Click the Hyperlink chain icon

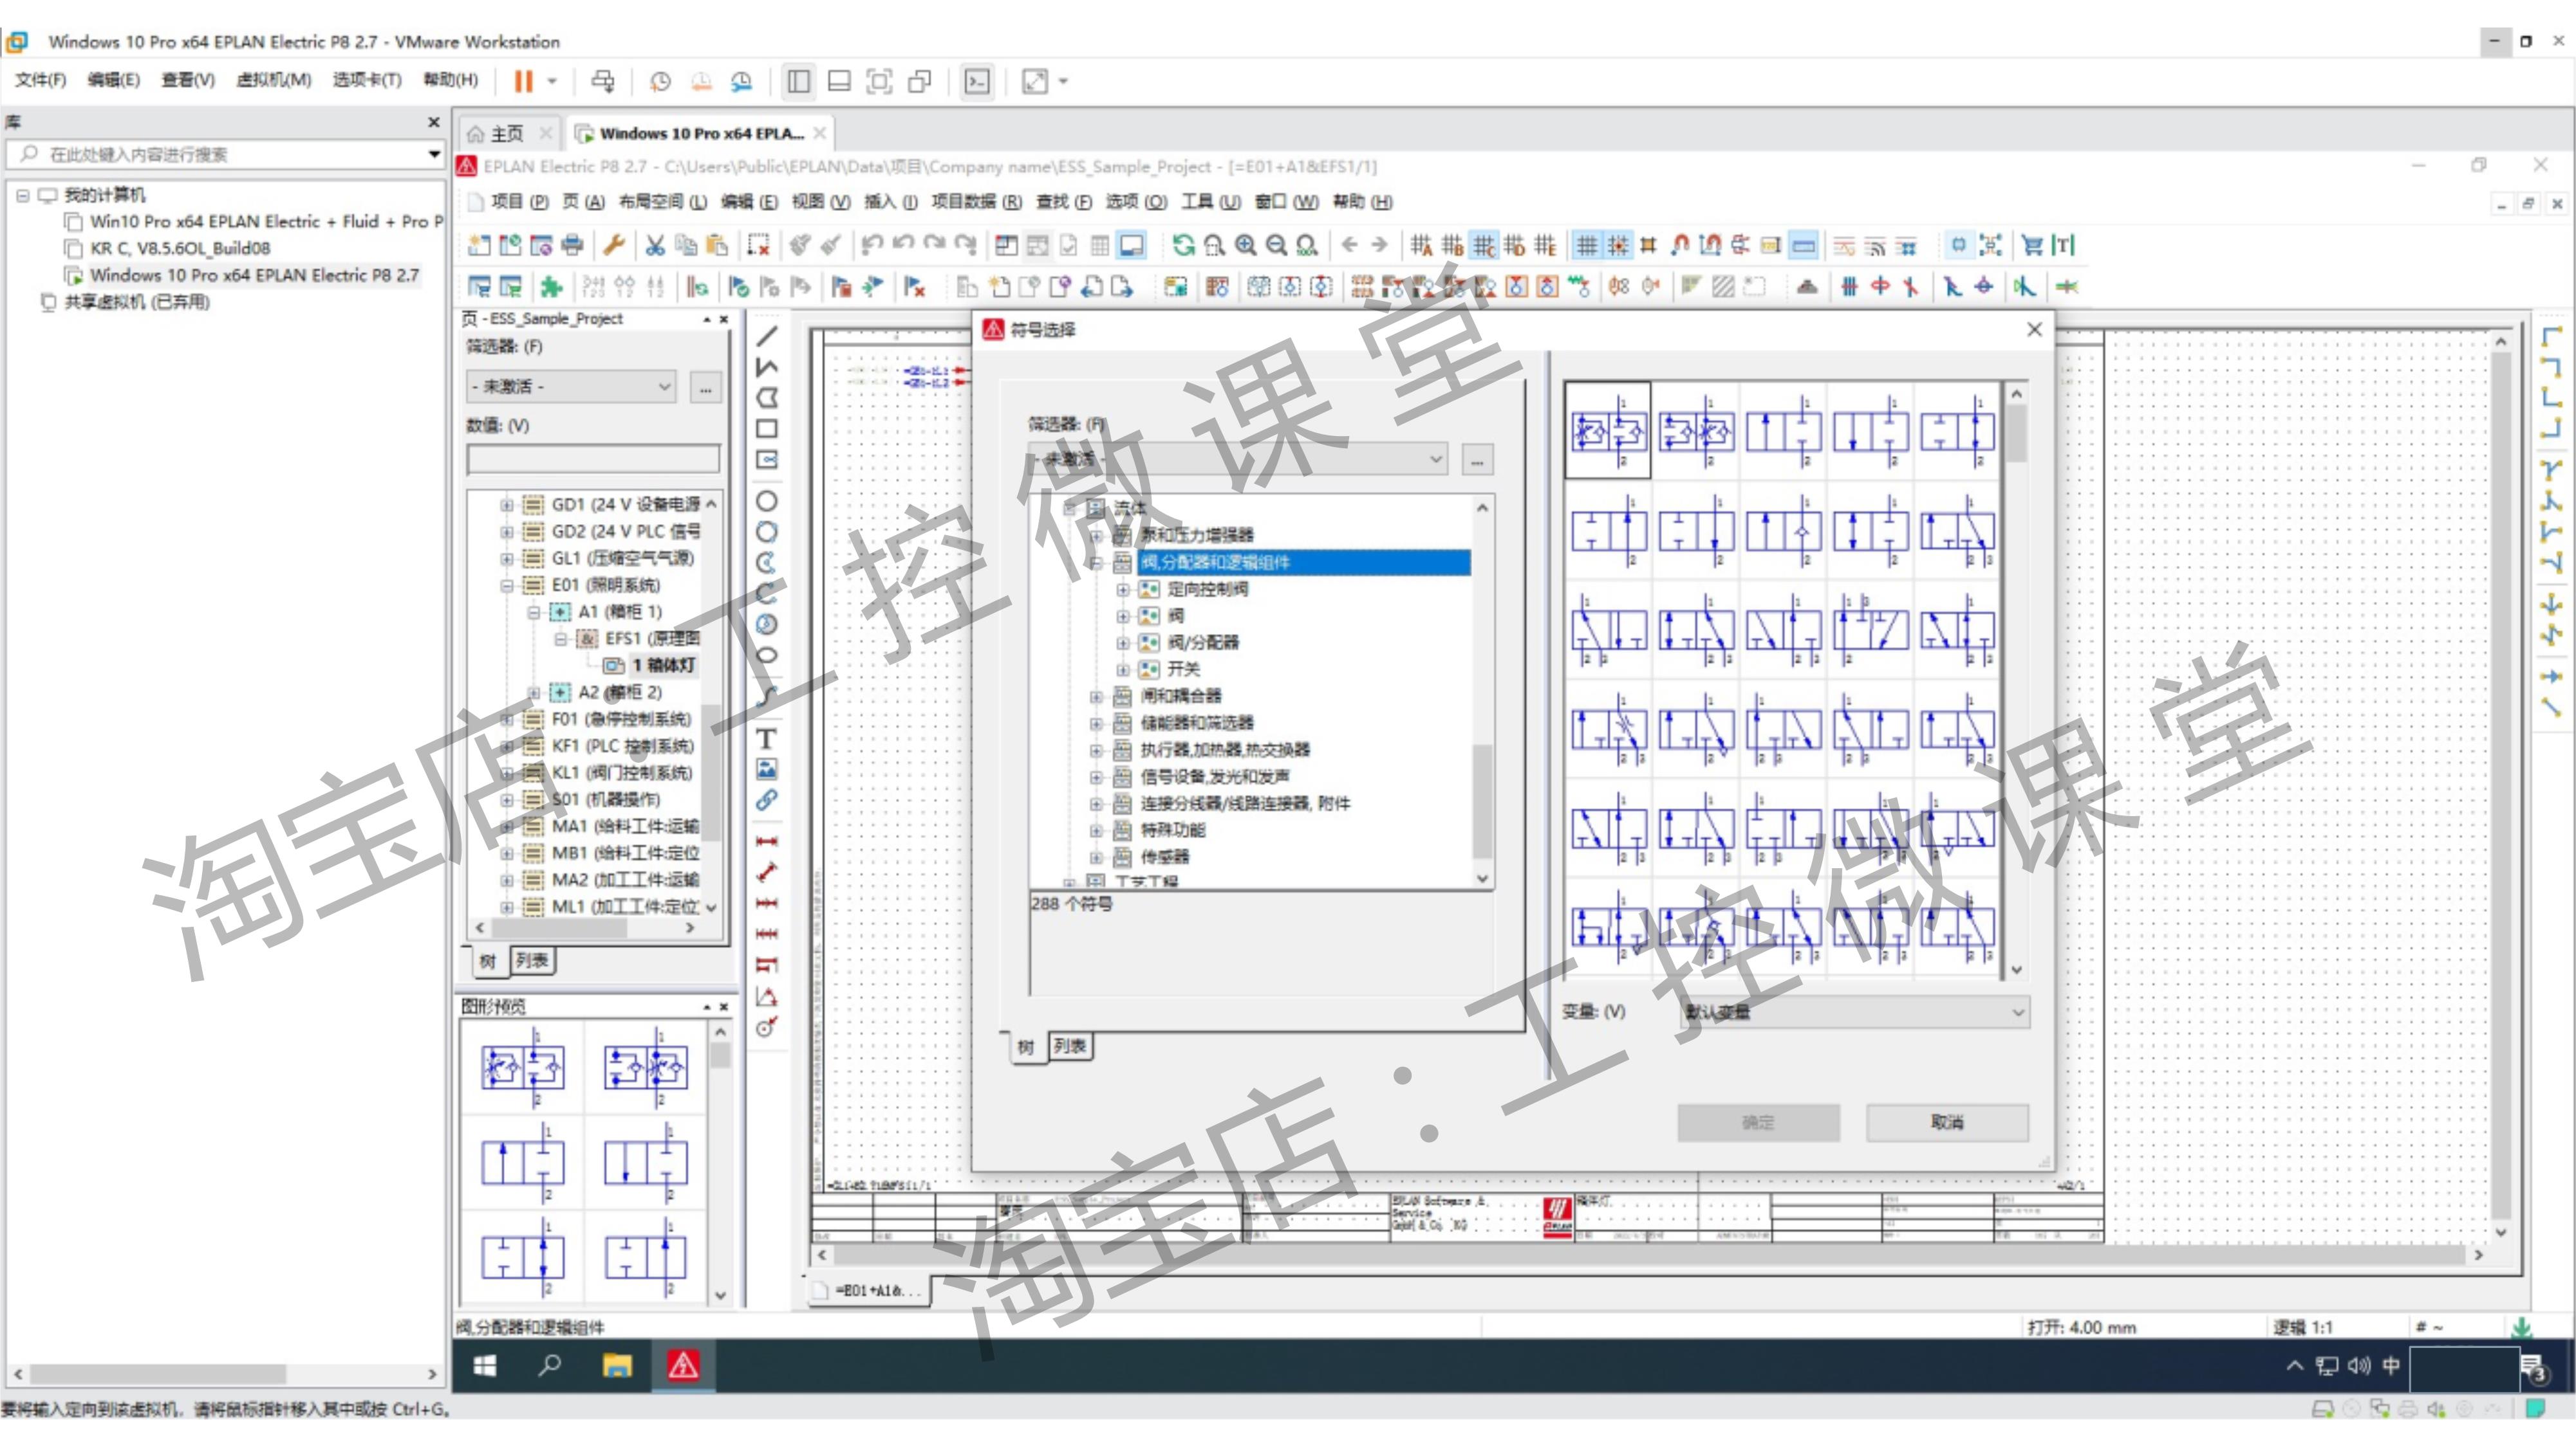pos(767,799)
